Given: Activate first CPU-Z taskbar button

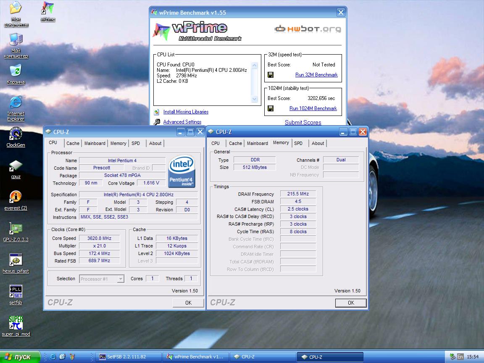Looking at the screenshot, I should click(x=263, y=357).
